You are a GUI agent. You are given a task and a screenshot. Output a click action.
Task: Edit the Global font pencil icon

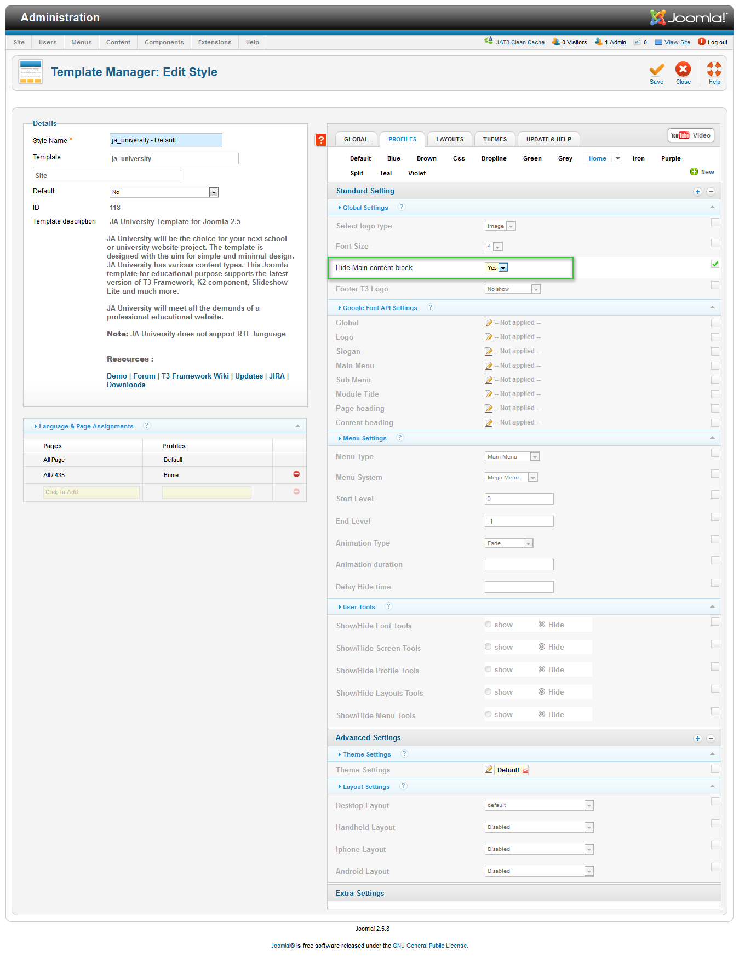pyautogui.click(x=489, y=323)
